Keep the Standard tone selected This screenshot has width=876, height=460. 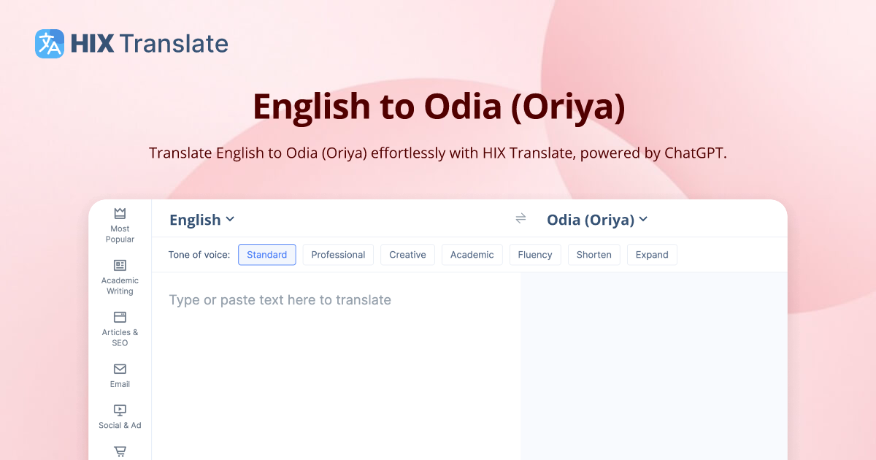[266, 254]
